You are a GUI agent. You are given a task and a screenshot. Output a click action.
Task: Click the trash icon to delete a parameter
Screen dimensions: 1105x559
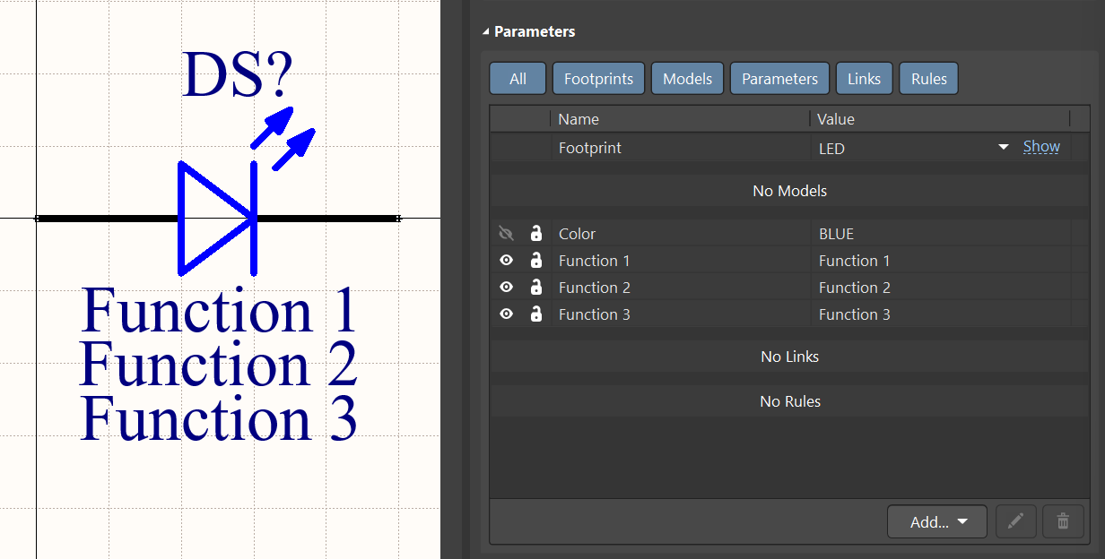[1063, 520]
